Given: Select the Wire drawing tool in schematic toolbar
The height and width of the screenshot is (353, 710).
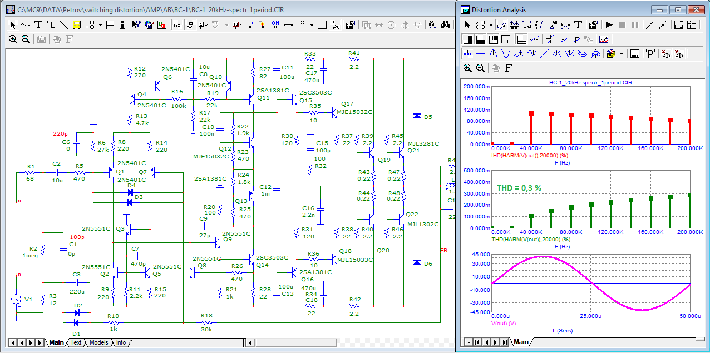Looking at the screenshot, I should tap(51, 24).
